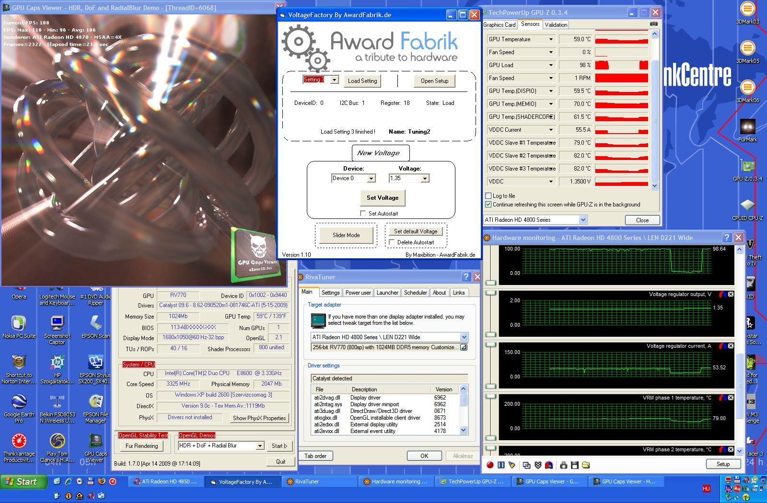Click the floppy disk save icon in Hardware monitoring
767x503 pixels.
click(575, 465)
